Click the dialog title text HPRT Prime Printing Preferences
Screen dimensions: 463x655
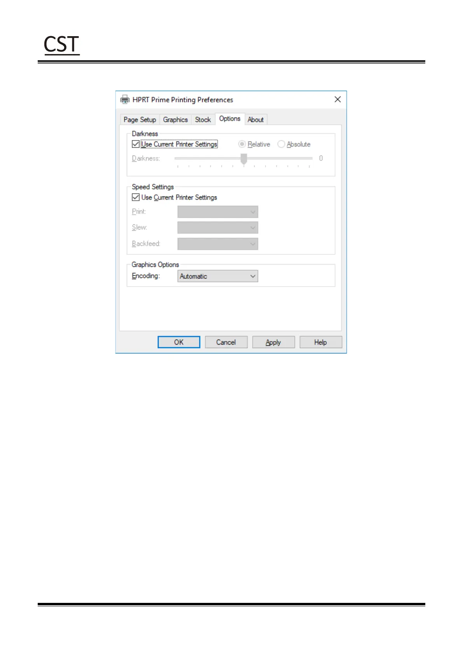(183, 100)
